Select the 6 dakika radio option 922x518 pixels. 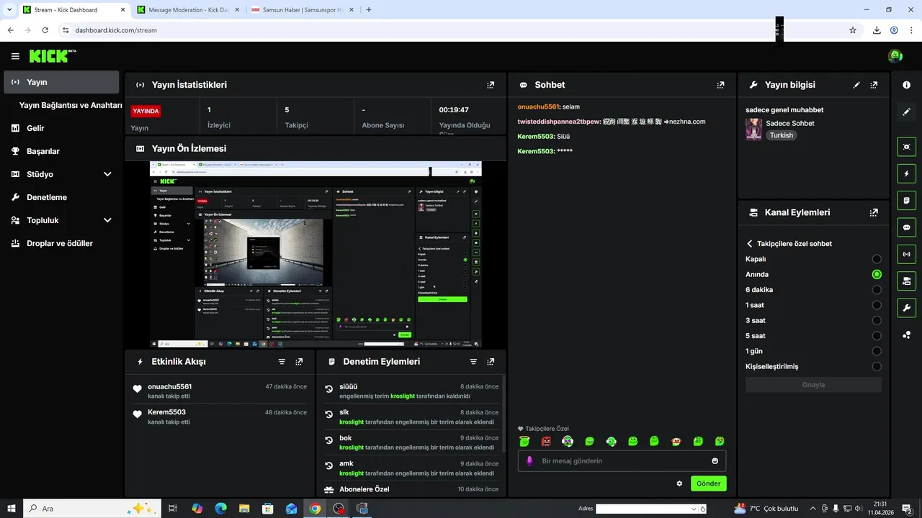(877, 290)
